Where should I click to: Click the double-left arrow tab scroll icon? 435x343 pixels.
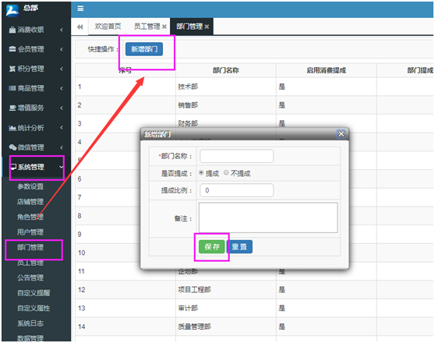[x=80, y=27]
